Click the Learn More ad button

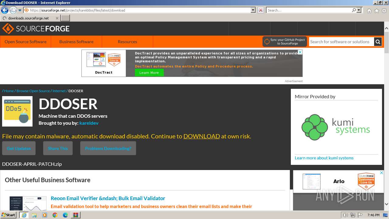point(149,73)
